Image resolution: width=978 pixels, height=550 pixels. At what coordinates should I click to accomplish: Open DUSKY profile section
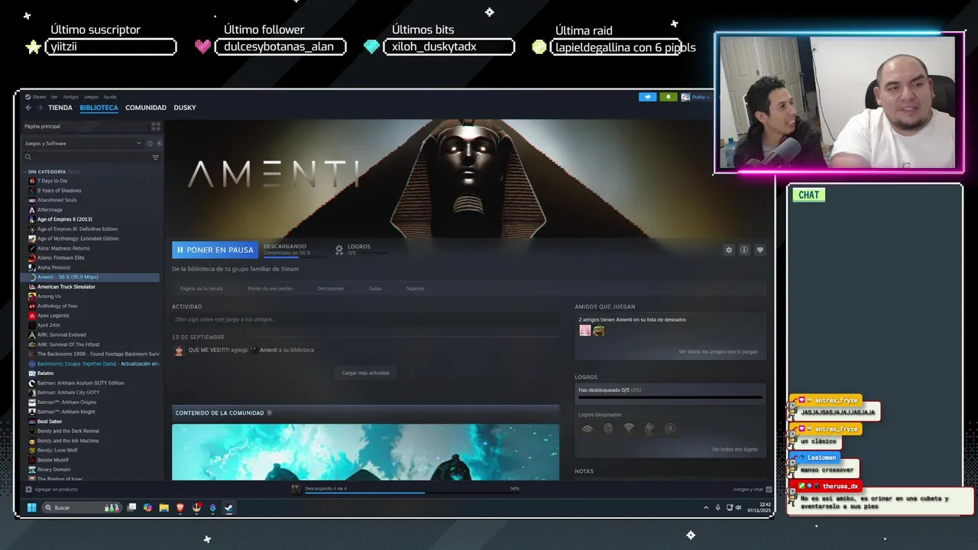pyautogui.click(x=185, y=108)
